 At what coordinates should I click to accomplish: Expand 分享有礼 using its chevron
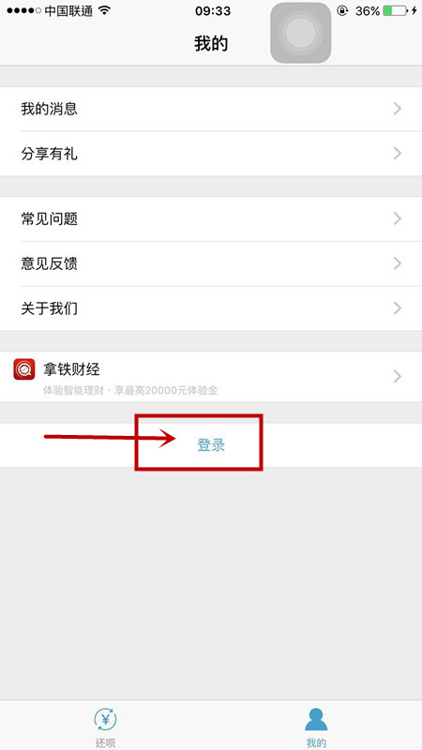pyautogui.click(x=397, y=154)
